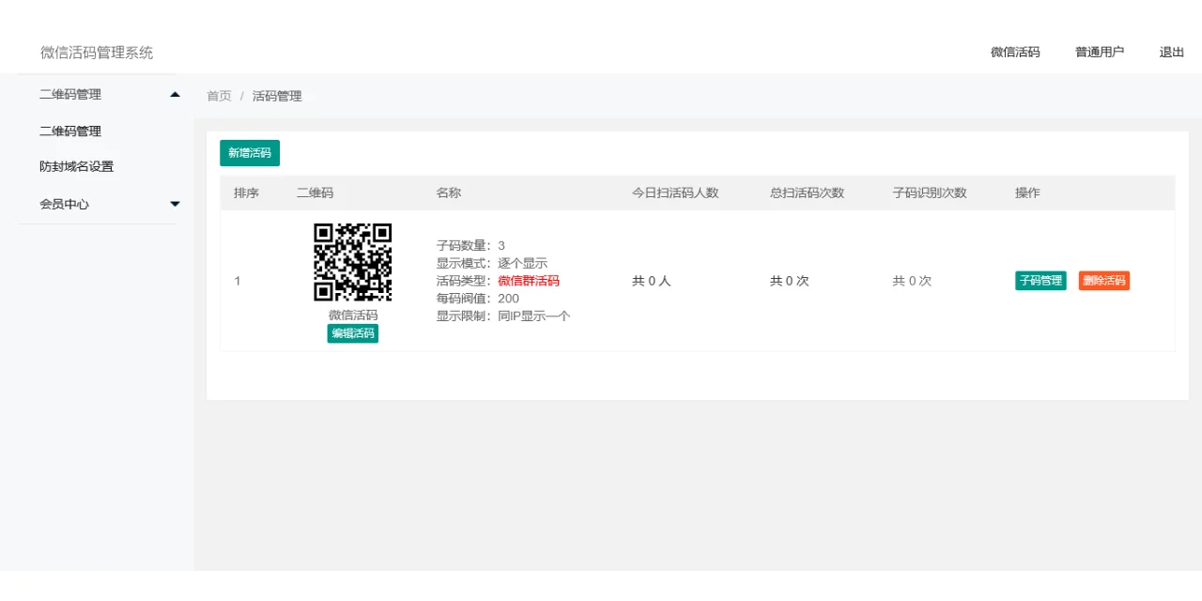This screenshot has width=1202, height=601.
Task: Open the 微信活码 top navigation item
Action: (x=1013, y=53)
